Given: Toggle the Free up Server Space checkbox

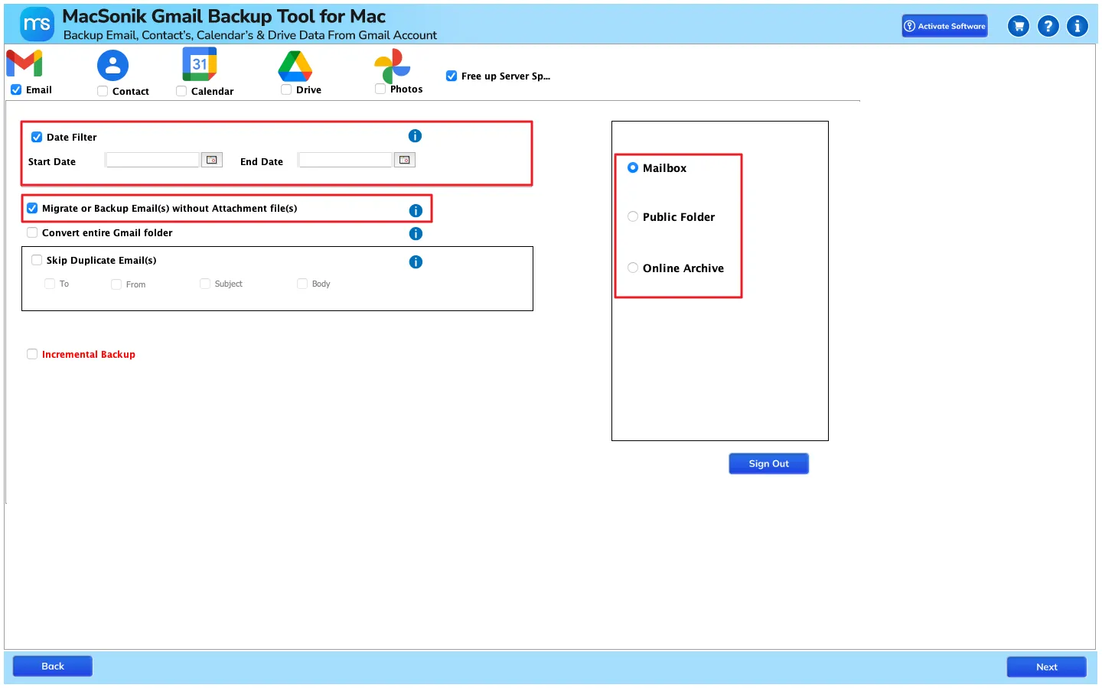Looking at the screenshot, I should pos(452,76).
